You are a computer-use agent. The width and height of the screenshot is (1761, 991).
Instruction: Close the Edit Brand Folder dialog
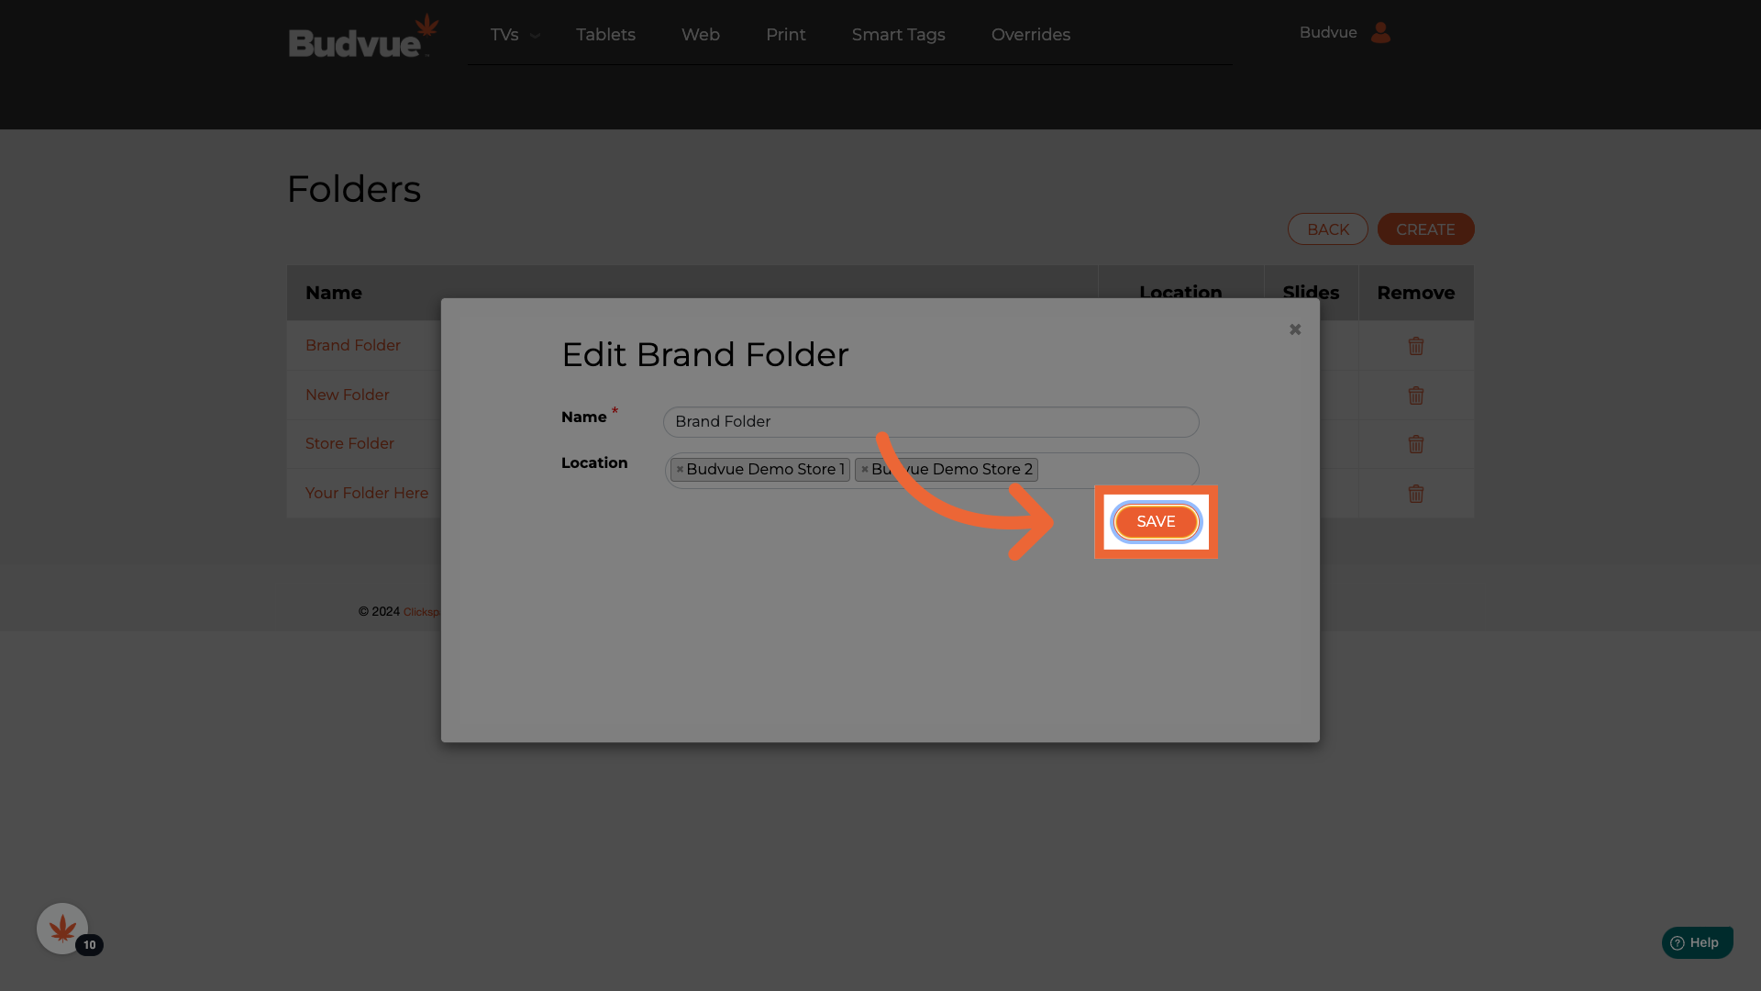(x=1294, y=329)
